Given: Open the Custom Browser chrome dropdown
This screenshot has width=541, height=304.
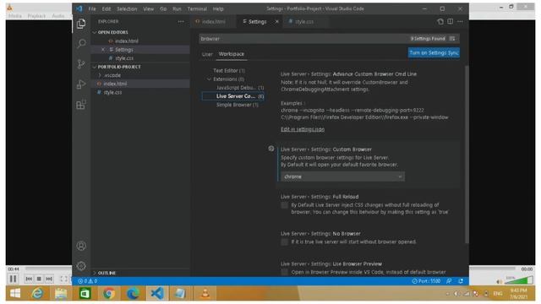Looking at the screenshot, I should pyautogui.click(x=342, y=176).
